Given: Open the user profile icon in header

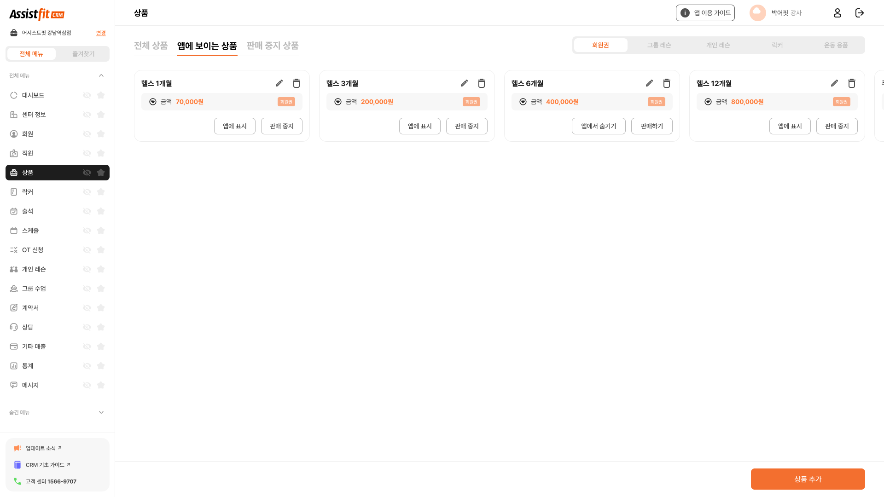Looking at the screenshot, I should pyautogui.click(x=837, y=13).
